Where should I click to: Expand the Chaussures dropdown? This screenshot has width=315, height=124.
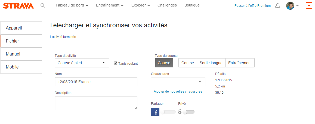coord(178,81)
